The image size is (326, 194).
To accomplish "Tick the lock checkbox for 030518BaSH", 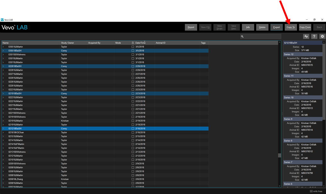I will click(133, 51).
